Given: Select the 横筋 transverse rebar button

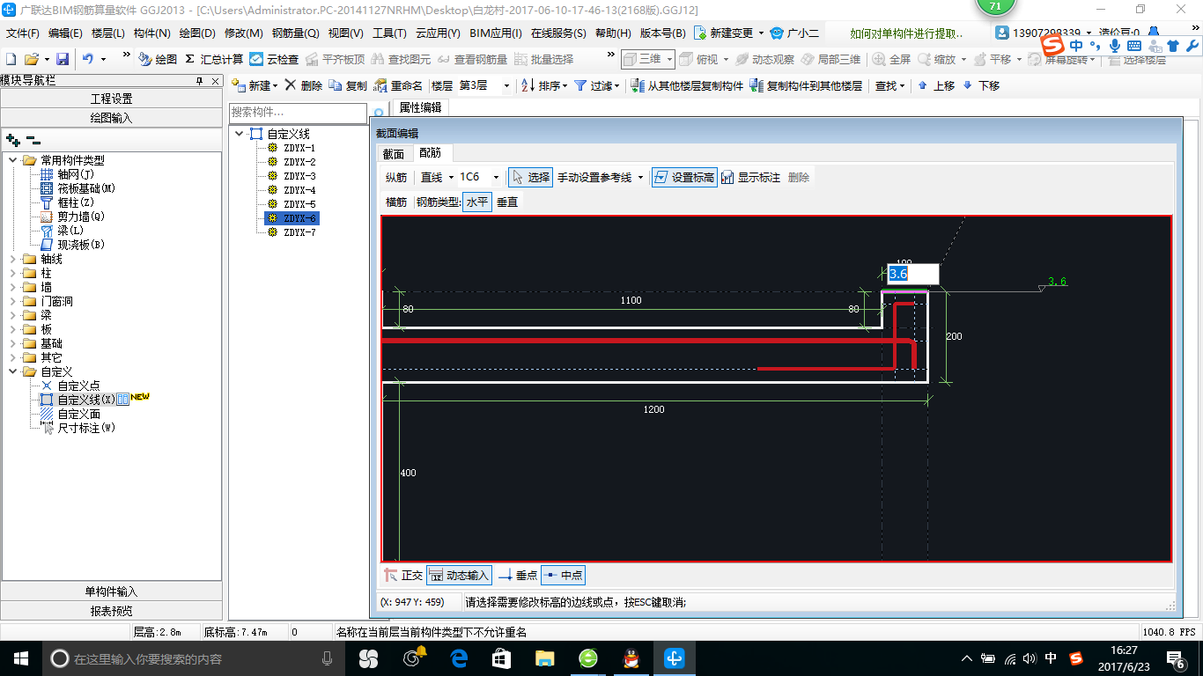Looking at the screenshot, I should [396, 202].
